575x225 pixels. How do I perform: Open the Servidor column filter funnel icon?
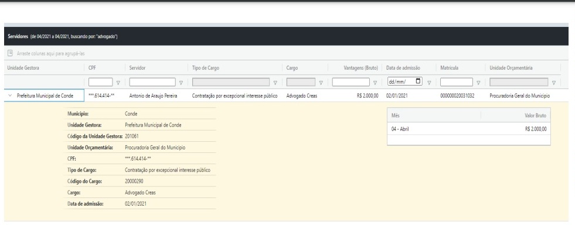click(x=181, y=83)
